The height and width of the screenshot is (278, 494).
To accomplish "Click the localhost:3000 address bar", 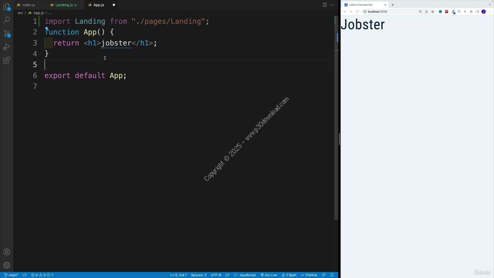I will [390, 12].
